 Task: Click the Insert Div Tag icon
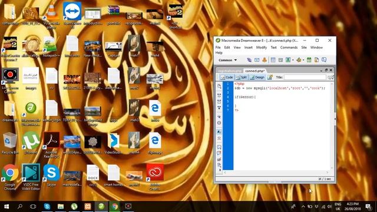tap(280, 60)
